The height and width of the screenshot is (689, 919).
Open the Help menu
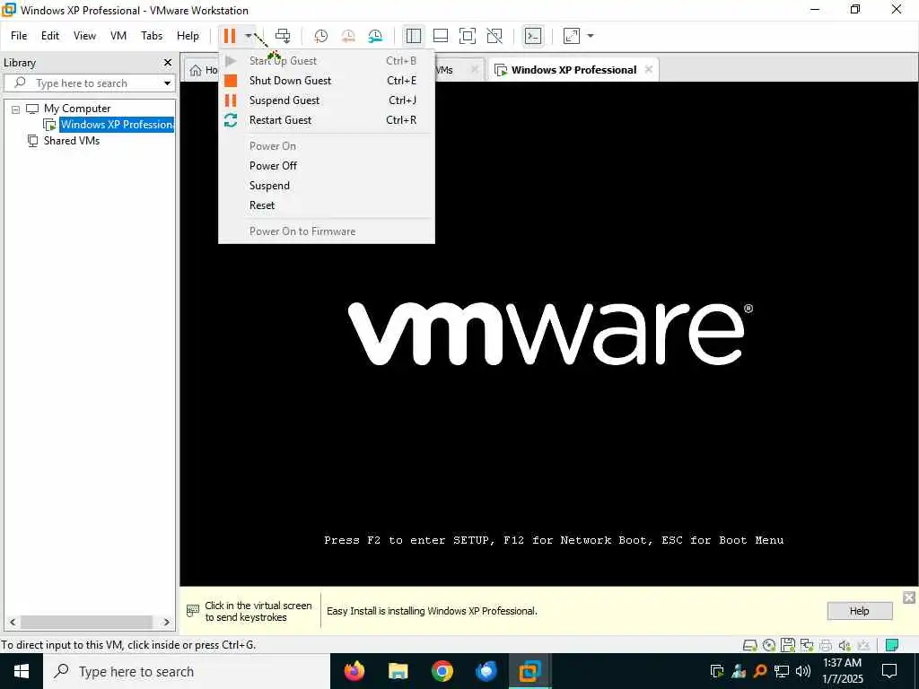click(188, 36)
